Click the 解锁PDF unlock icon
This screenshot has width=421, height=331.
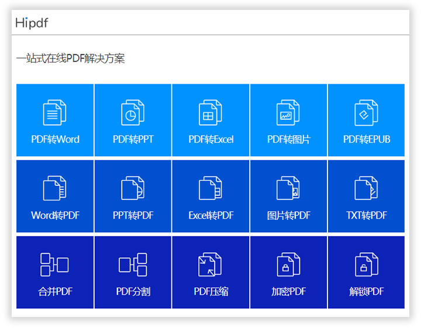point(367,264)
